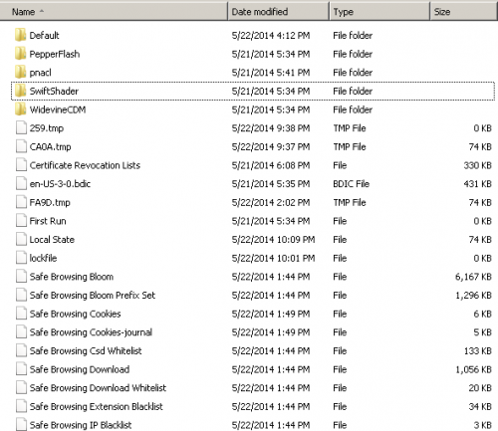Select the Default folder name
This screenshot has height=431, width=498.
[44, 35]
